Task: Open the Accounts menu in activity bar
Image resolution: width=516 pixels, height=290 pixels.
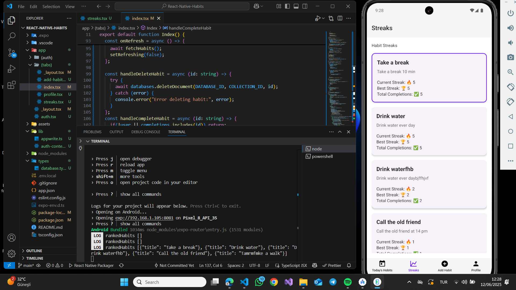Action: coord(11,238)
